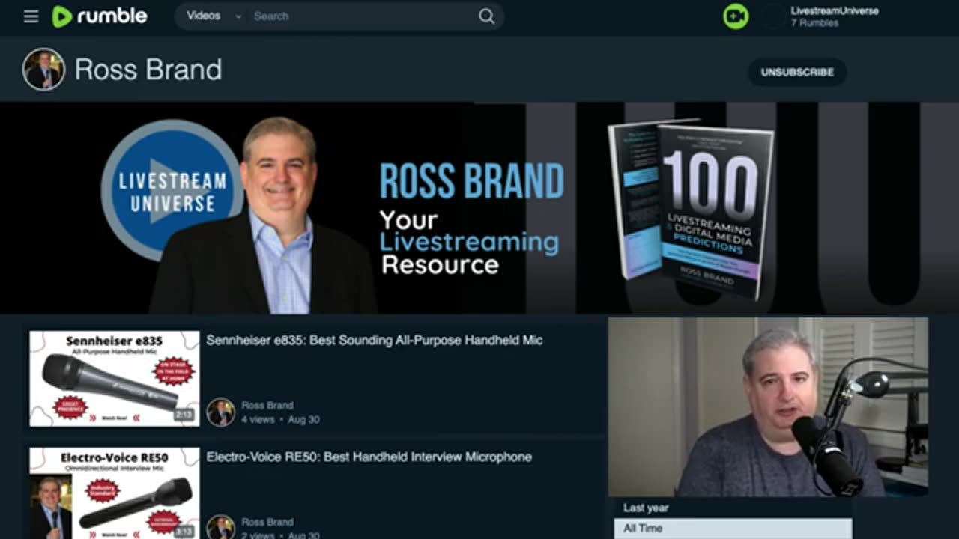Open the LivestreamUniverse account name
The width and height of the screenshot is (959, 539).
(x=835, y=10)
